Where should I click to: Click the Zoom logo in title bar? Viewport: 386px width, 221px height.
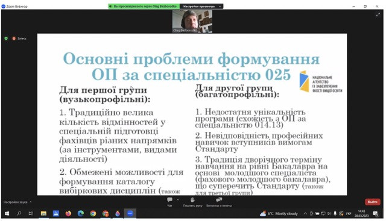[x=3, y=7]
